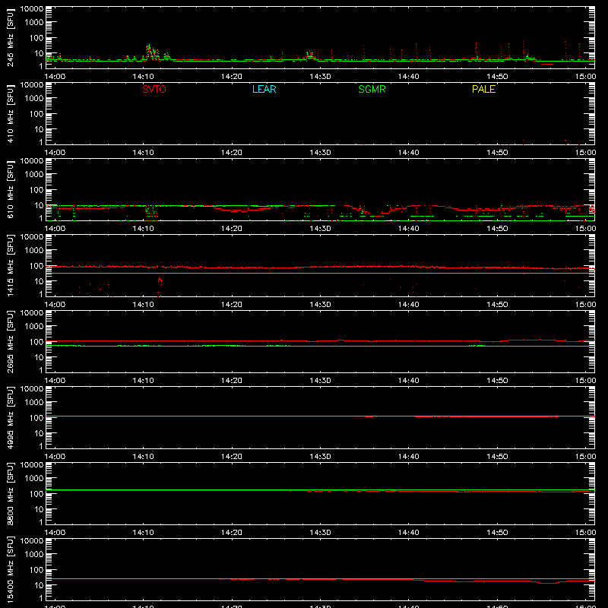Select the 2695 MHz [SFU] axis title
This screenshot has height=608, width=608.
pos(11,341)
